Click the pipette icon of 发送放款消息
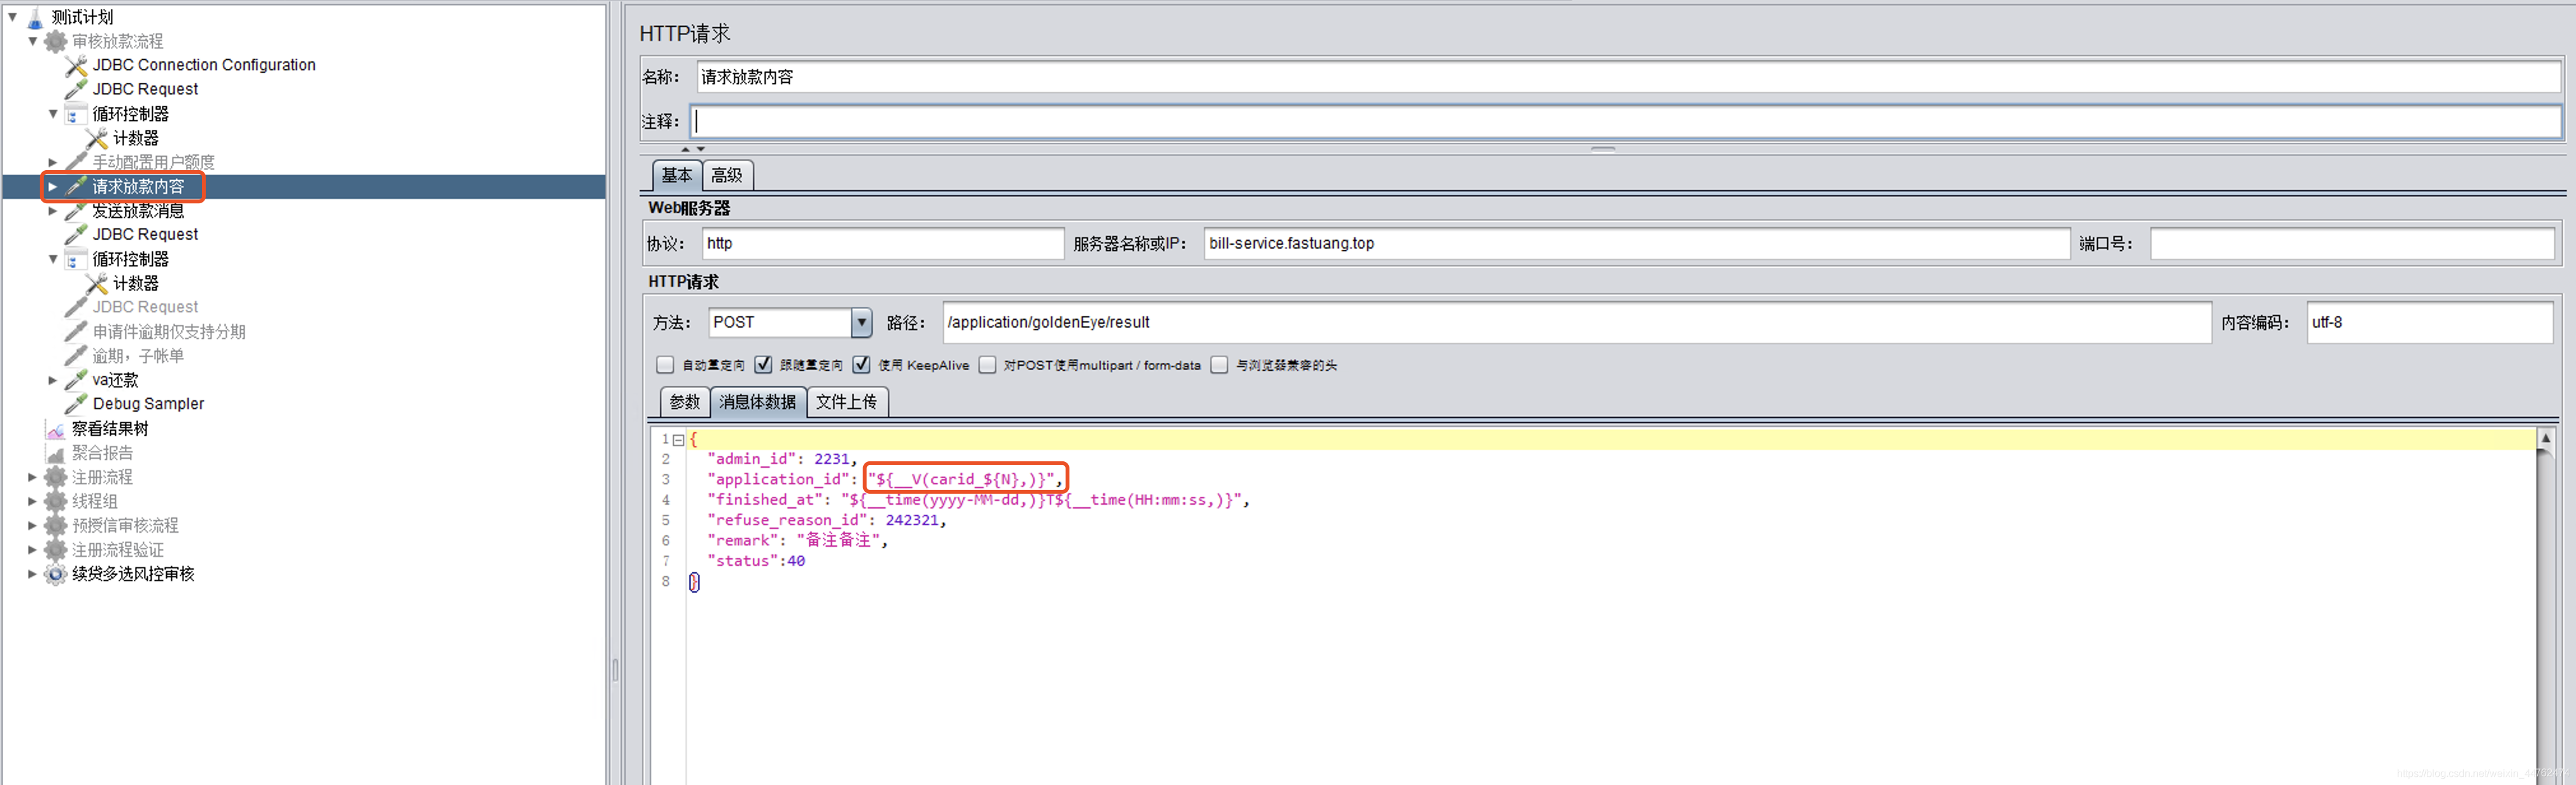2576x785 pixels. [76, 210]
